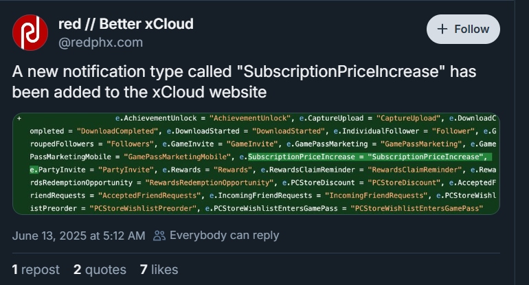Click the RewardsClaimReminder string in code image
Image resolution: width=529 pixels, height=285 pixels.
tap(414, 170)
